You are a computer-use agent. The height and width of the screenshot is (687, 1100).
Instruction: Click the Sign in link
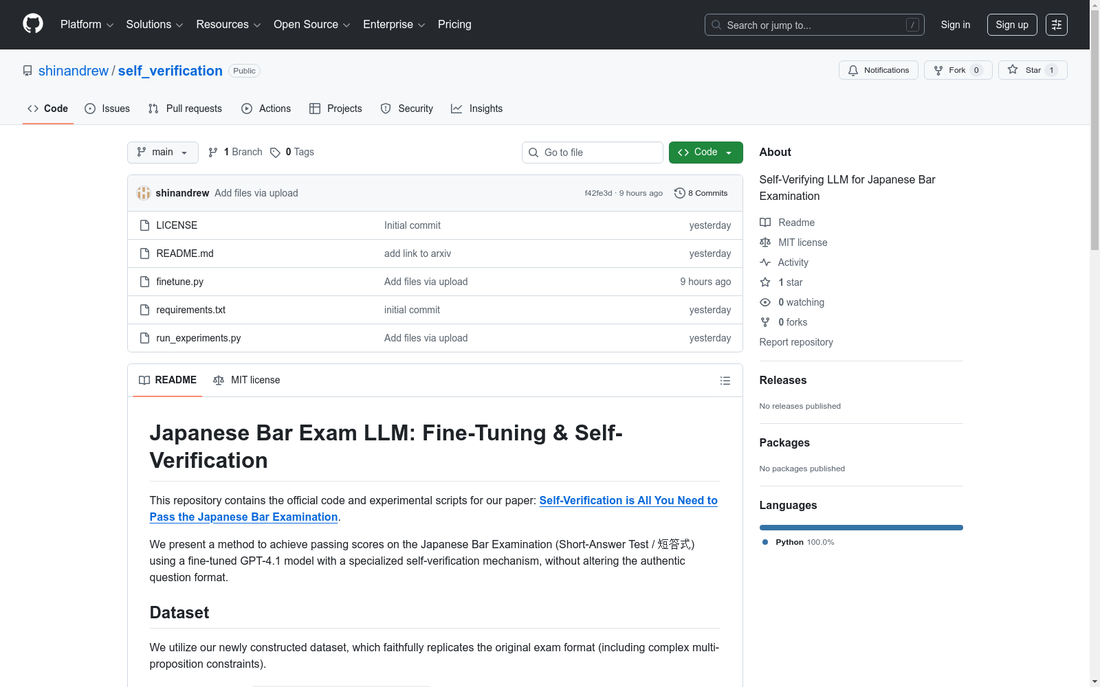(956, 25)
